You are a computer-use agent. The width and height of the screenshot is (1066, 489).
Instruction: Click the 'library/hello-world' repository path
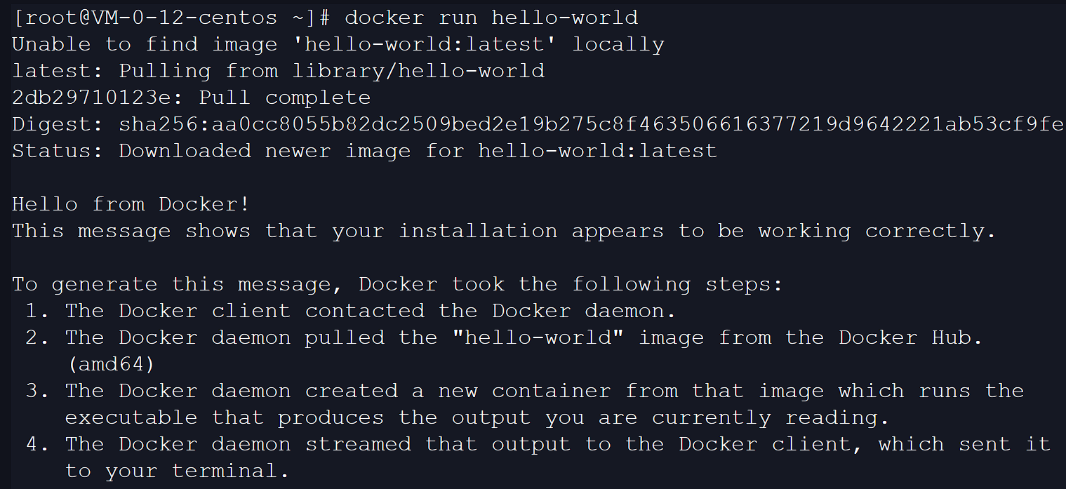pyautogui.click(x=418, y=71)
